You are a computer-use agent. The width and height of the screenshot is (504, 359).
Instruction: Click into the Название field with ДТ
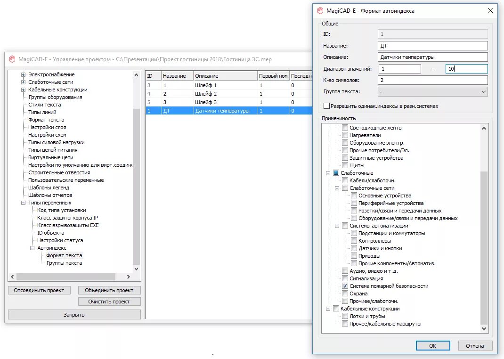click(x=433, y=46)
